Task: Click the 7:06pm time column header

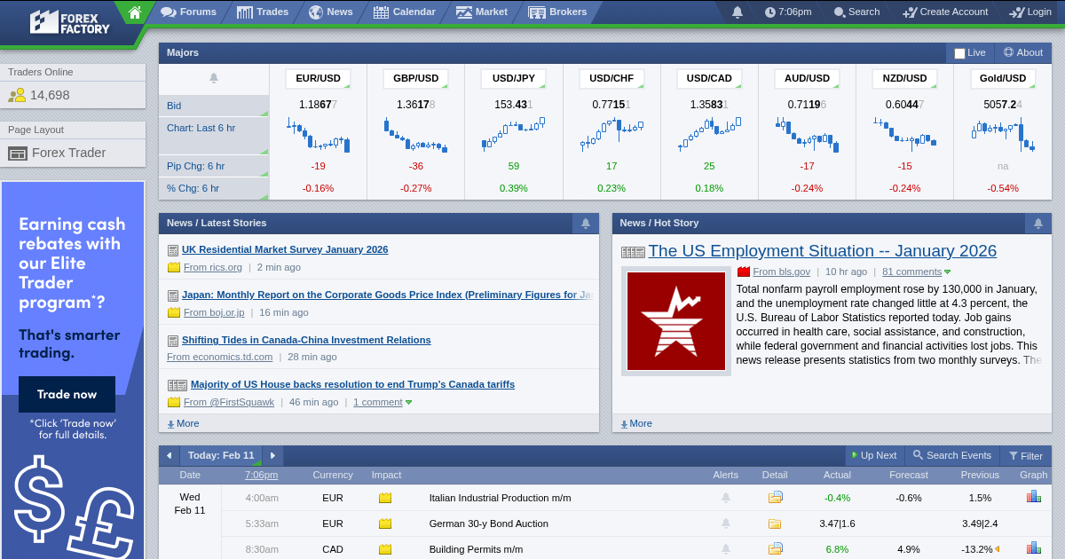Action: point(261,475)
